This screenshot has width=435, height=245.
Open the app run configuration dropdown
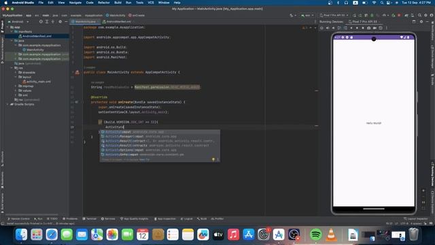(307, 15)
